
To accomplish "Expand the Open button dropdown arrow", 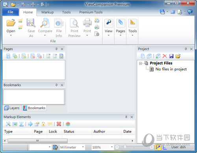I will pos(11,35).
